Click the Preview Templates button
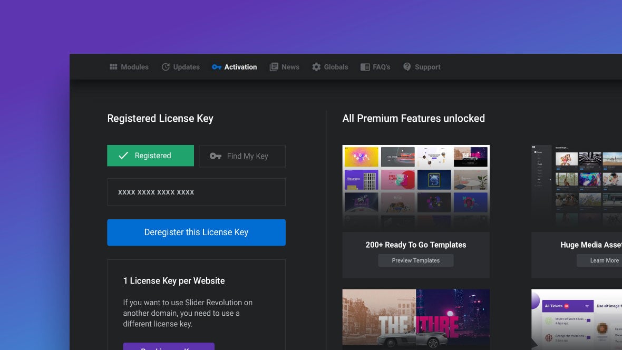Screen dimensions: 622x350 point(416,260)
